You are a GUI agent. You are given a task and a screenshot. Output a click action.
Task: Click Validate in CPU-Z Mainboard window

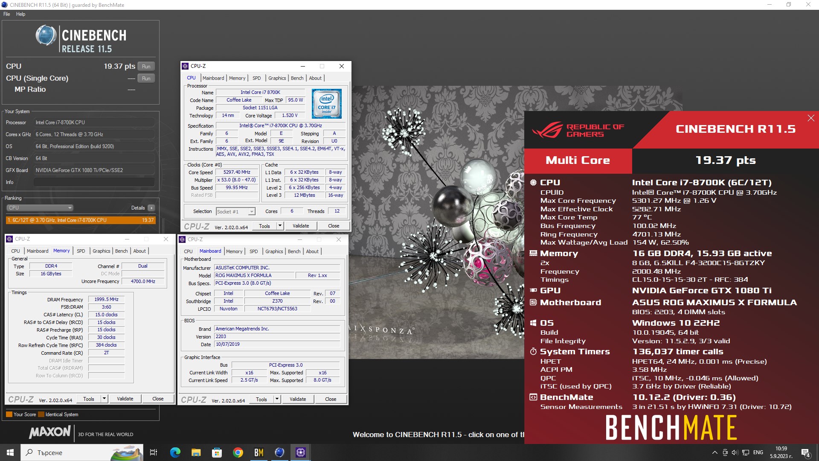tap(298, 399)
